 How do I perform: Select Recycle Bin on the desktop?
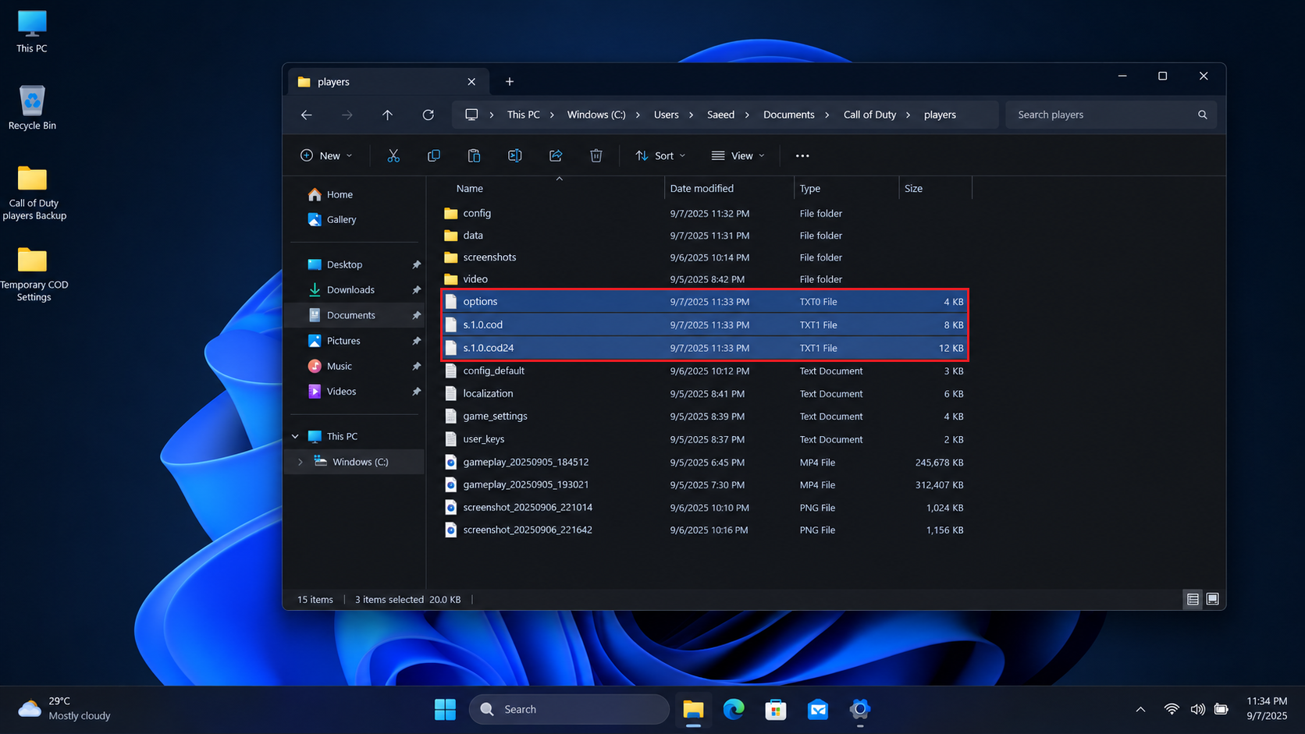tap(32, 108)
